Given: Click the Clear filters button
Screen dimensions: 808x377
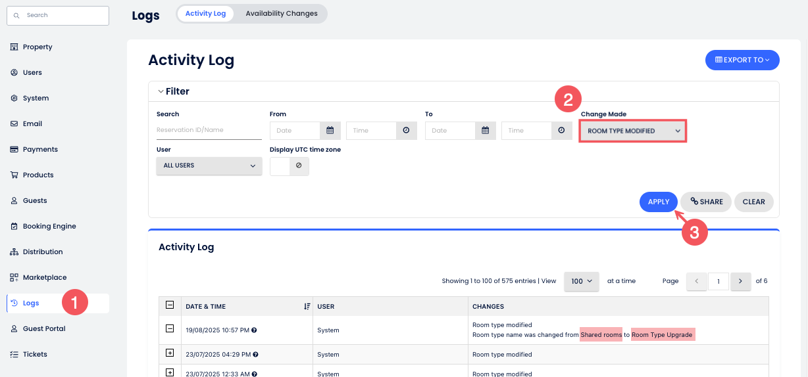Looking at the screenshot, I should 753,202.
